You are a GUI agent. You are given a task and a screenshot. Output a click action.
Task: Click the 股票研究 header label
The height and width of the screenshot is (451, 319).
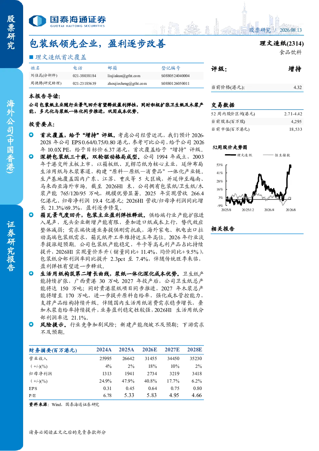click(260, 30)
